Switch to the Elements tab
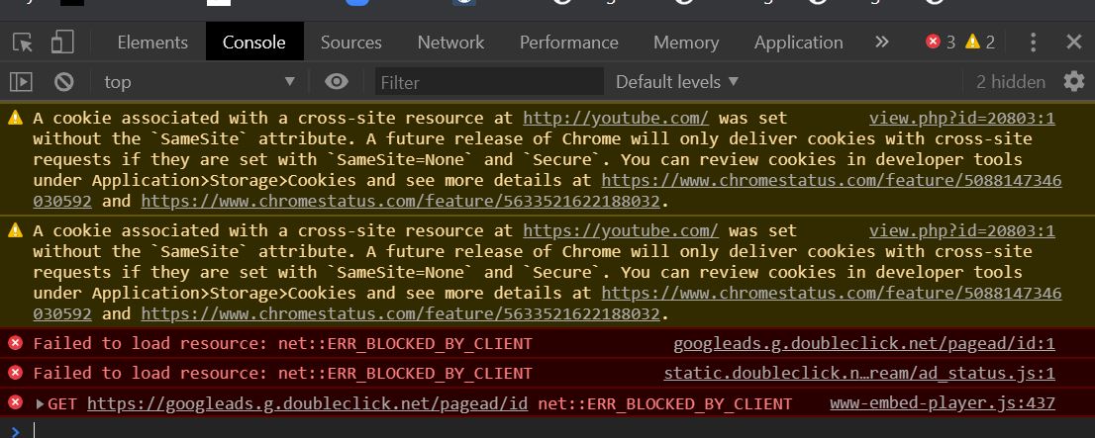1095x438 pixels. point(152,43)
